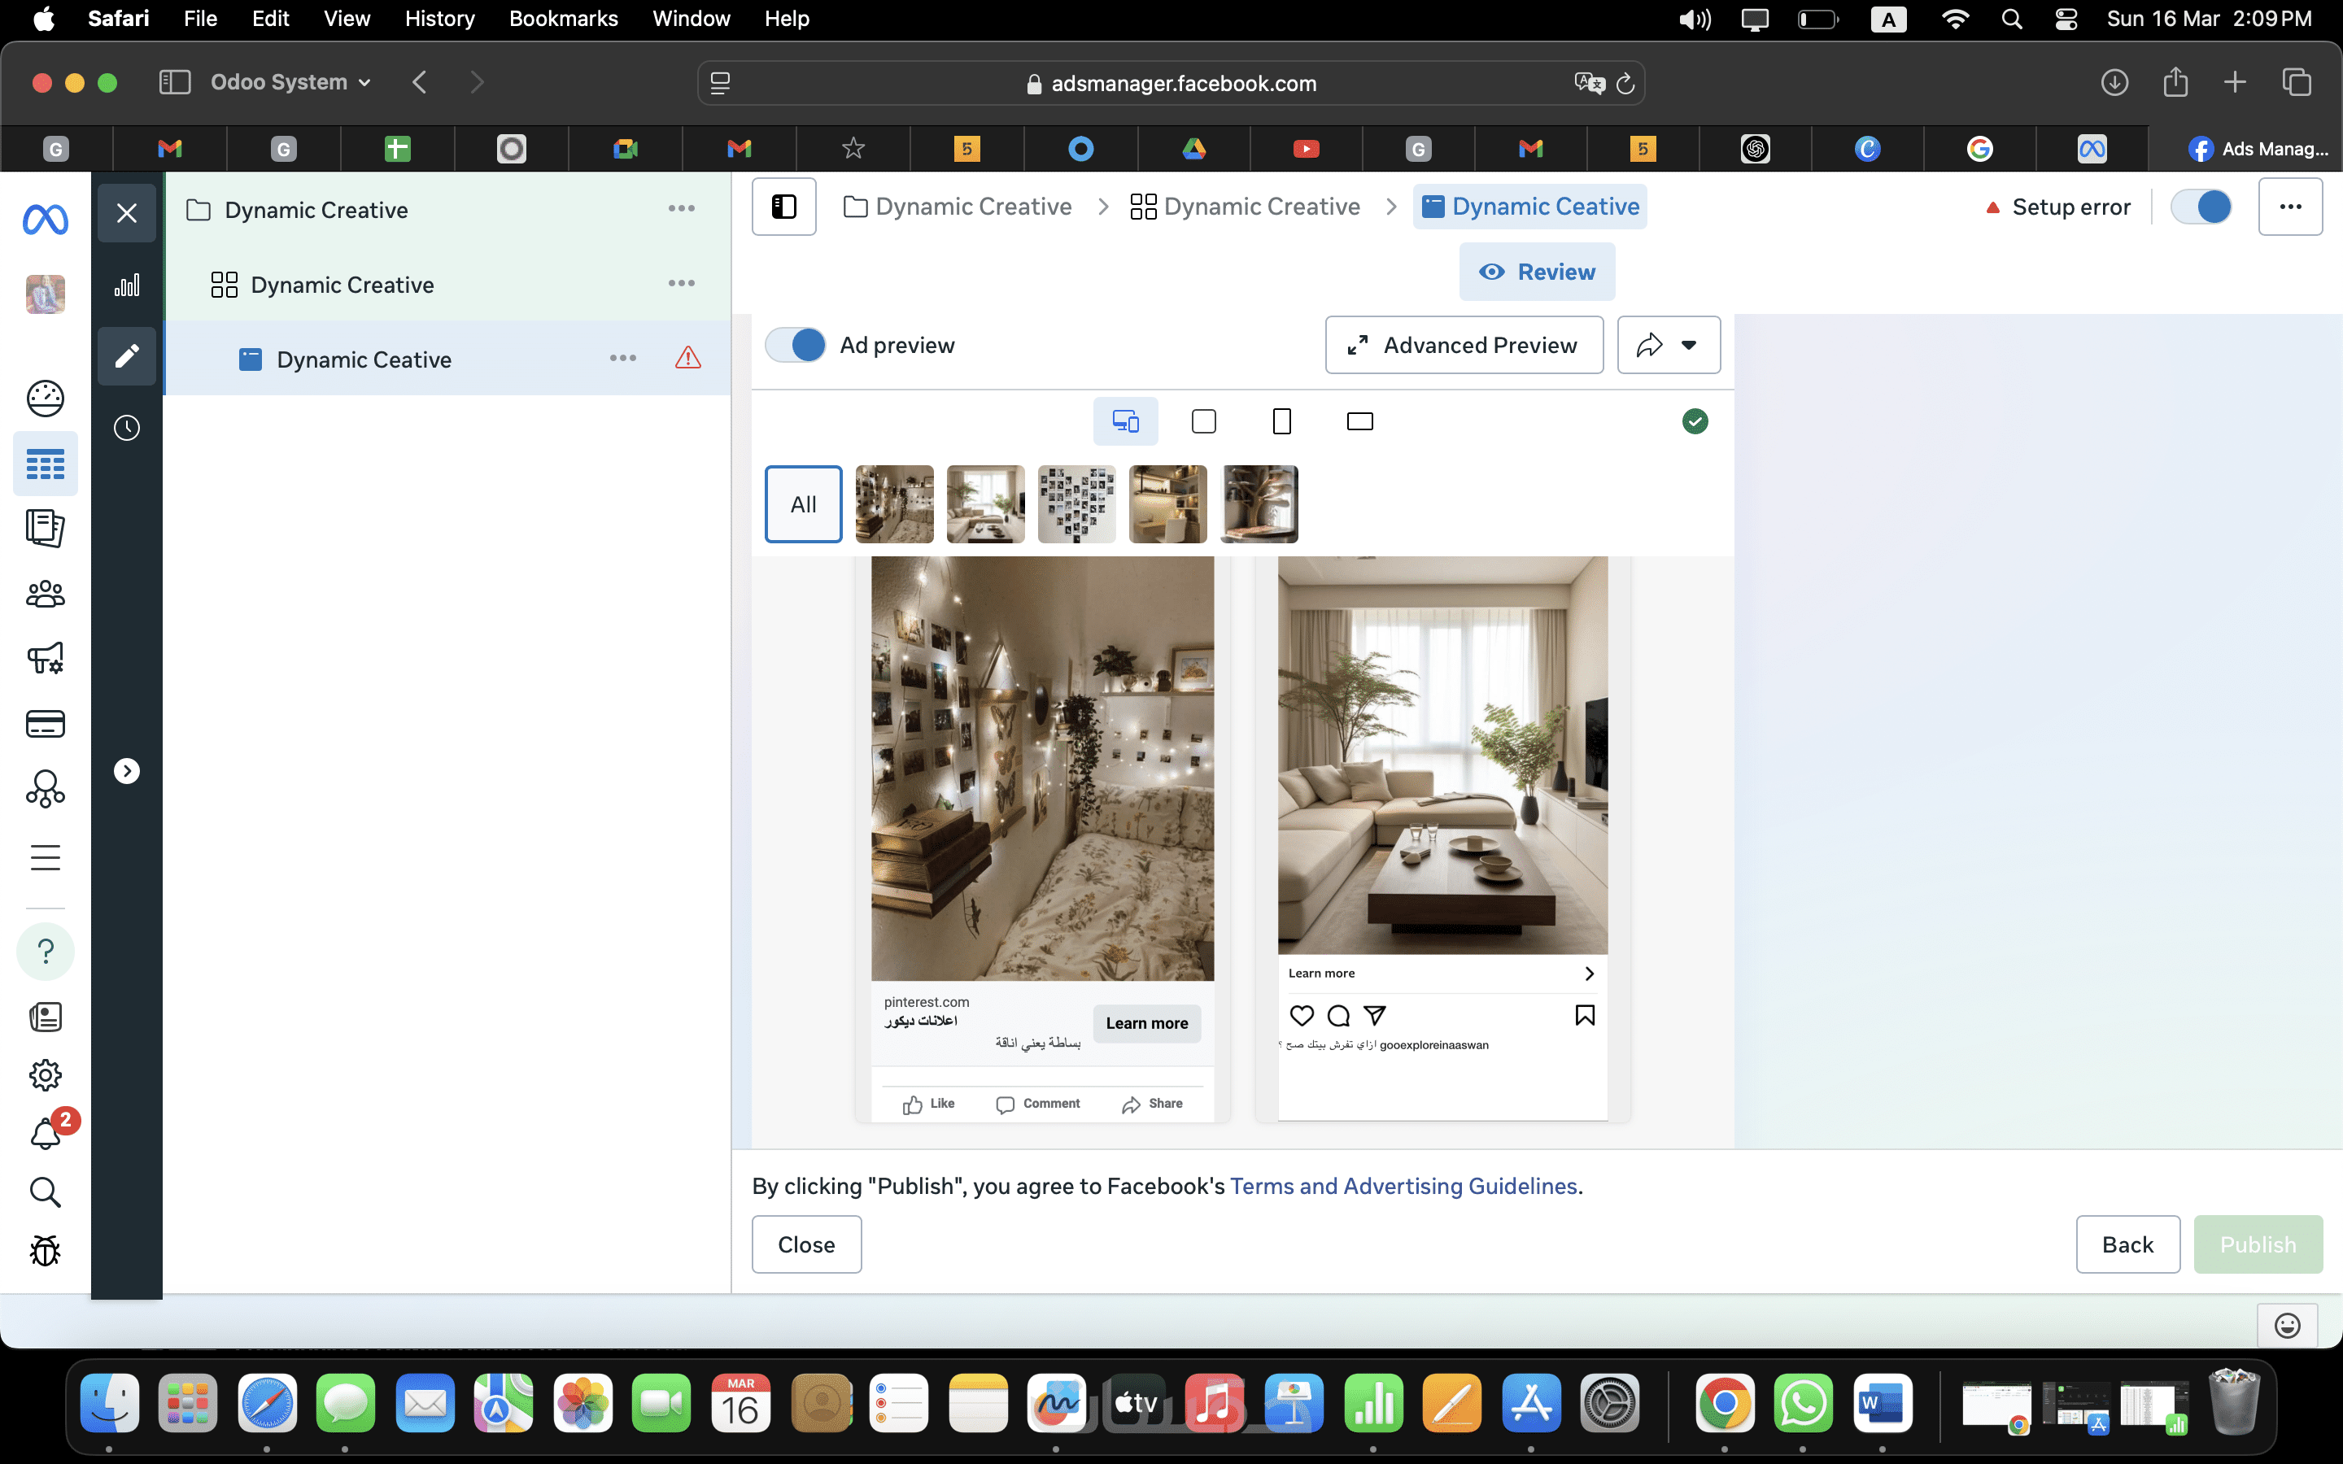Open the notifications bell icon
2343x1464 pixels.
pos(46,1133)
